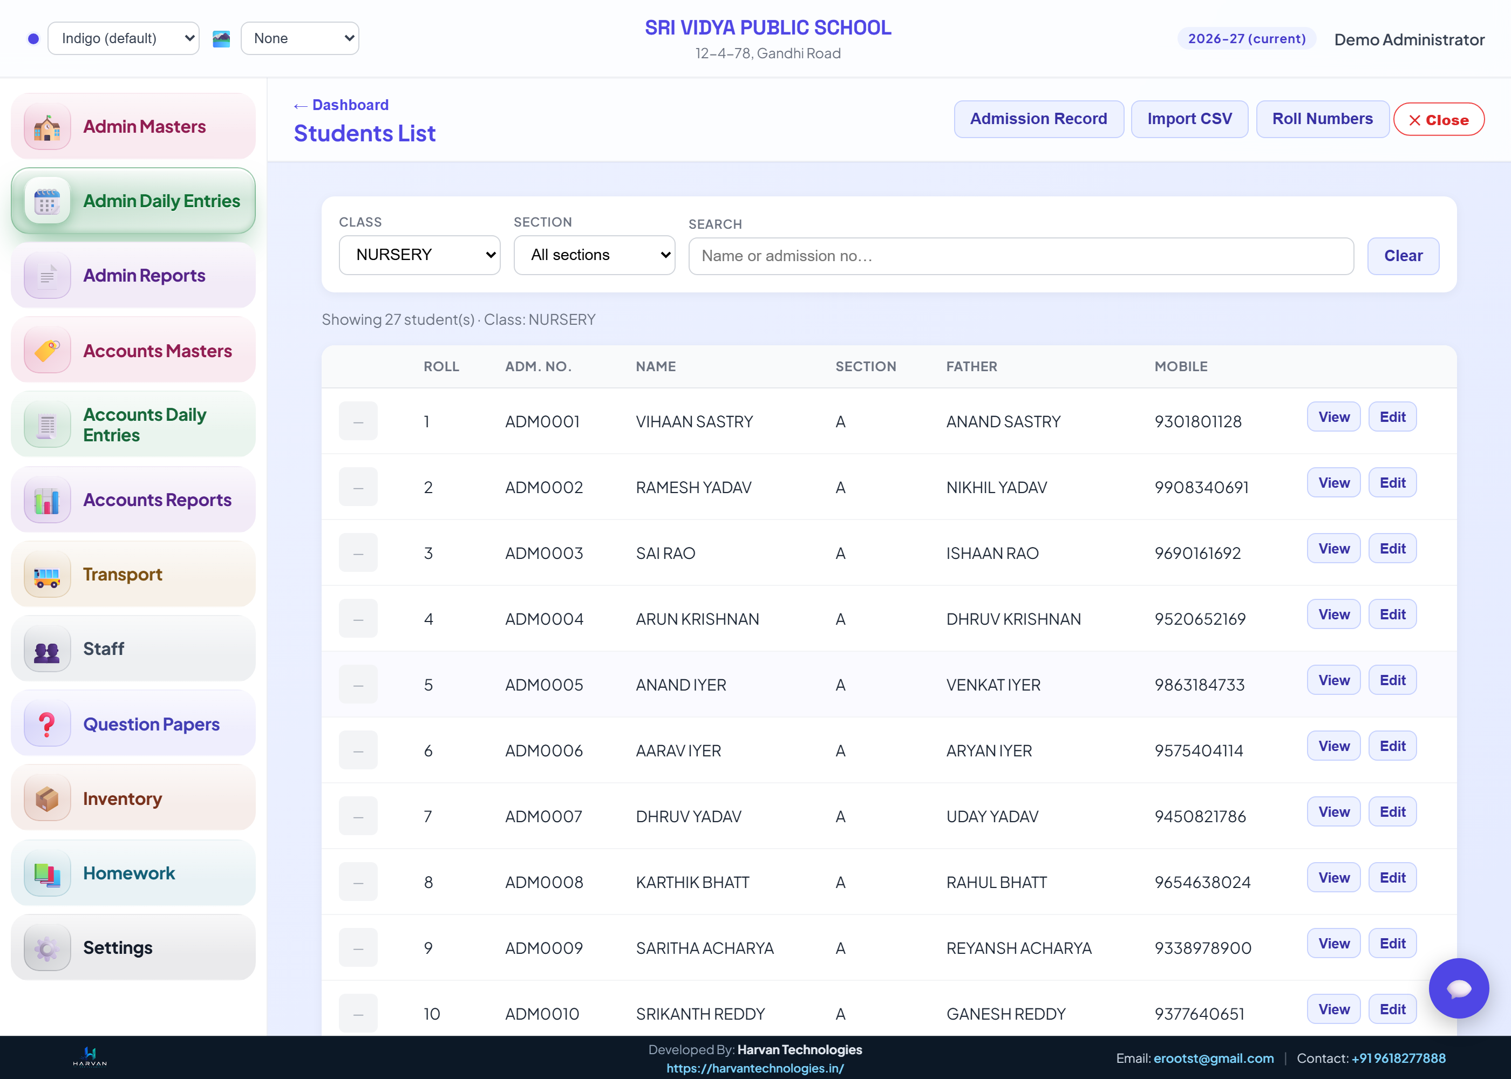Click the Admission Record button
This screenshot has width=1511, height=1079.
1039,119
